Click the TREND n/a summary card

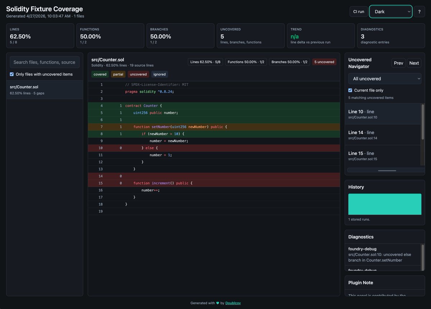(321, 35)
